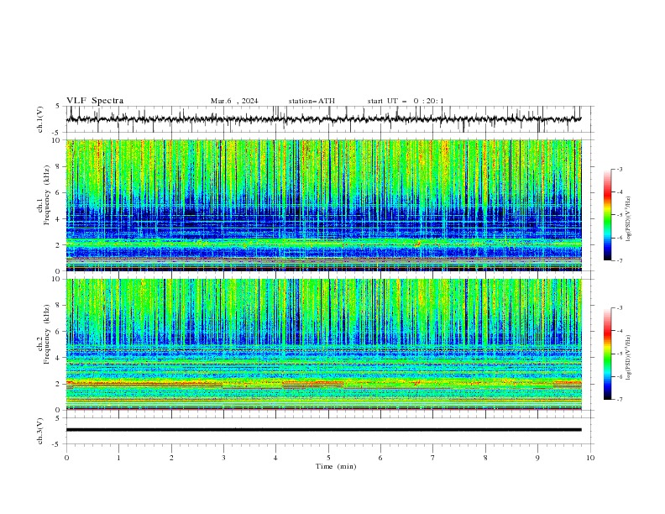Screen dimensions: 665x514
Task: Click upper colorbar's "log(PSD)(V²/Hz)" label
Action: tap(629, 219)
